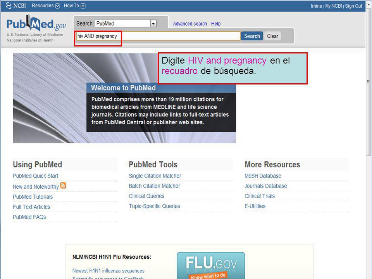
Task: Click the PubMed.gov logo
Action: click(x=36, y=24)
